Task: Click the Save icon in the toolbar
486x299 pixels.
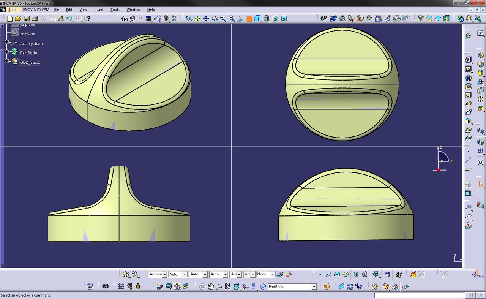Action: 27,18
